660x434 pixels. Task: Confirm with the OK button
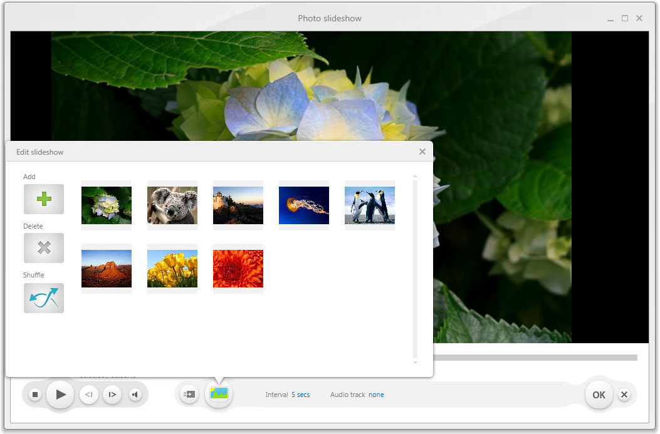pos(599,395)
